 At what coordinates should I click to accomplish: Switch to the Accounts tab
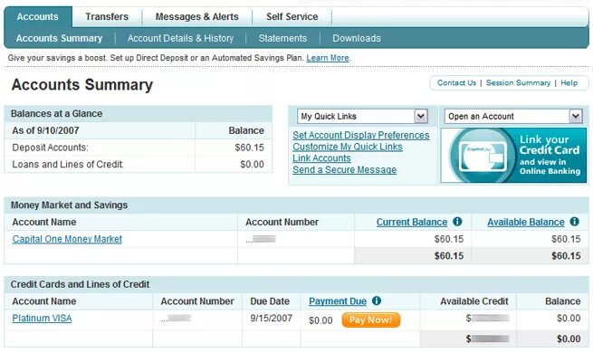pyautogui.click(x=38, y=16)
